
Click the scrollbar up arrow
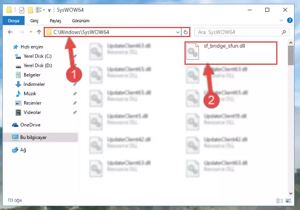tap(291, 43)
